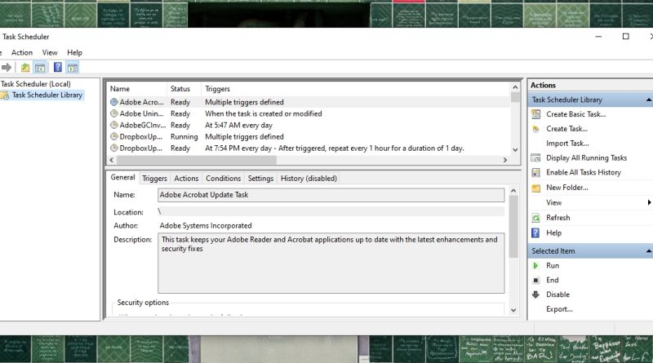This screenshot has height=363, width=653.
Task: Click Export... in Selected Item
Action: click(x=559, y=309)
